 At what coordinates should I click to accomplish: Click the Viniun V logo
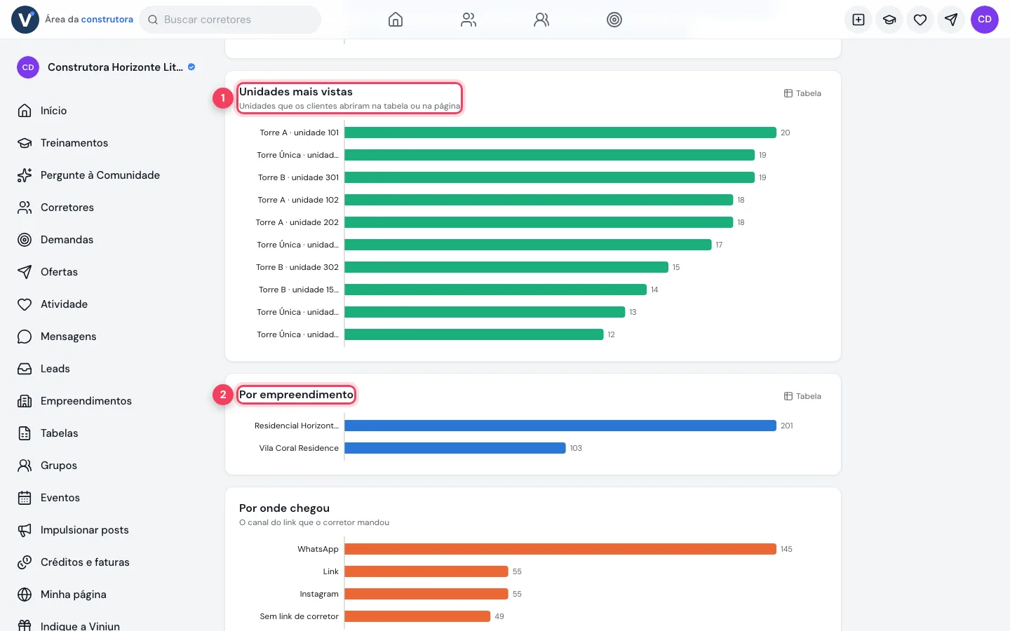pos(25,20)
